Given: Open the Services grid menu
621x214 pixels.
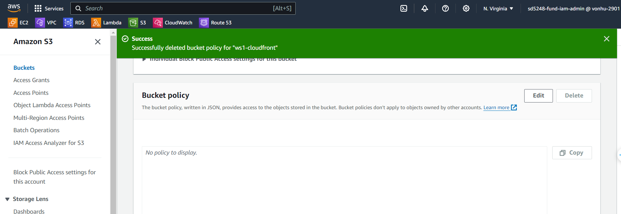Looking at the screenshot, I should (x=49, y=9).
